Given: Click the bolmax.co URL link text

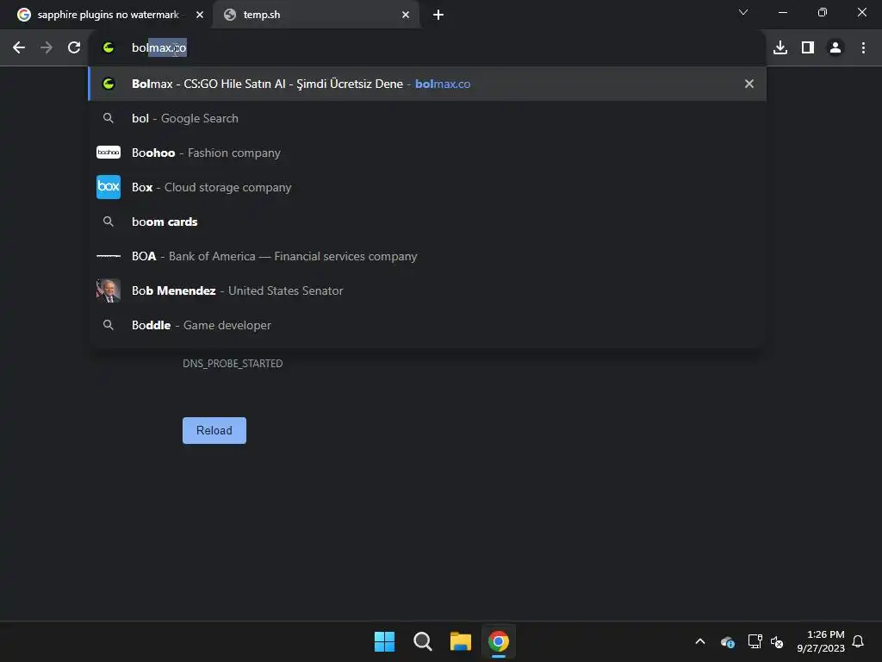Looking at the screenshot, I should [443, 84].
